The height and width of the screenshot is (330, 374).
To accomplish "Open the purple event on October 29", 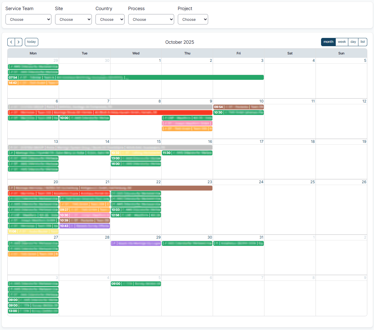I will (x=136, y=243).
